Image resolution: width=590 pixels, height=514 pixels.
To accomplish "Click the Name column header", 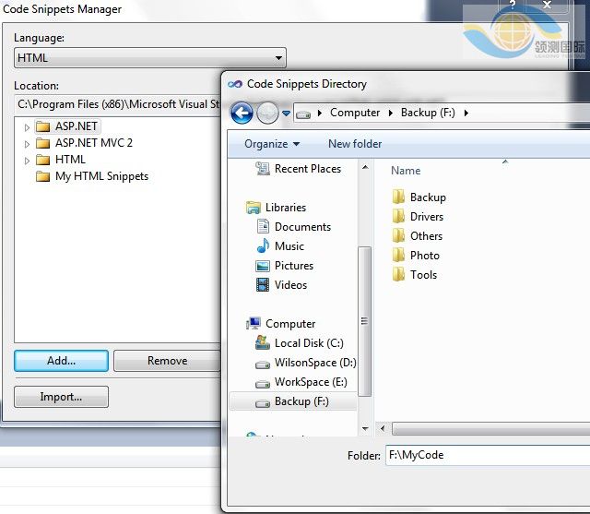I will (x=406, y=171).
